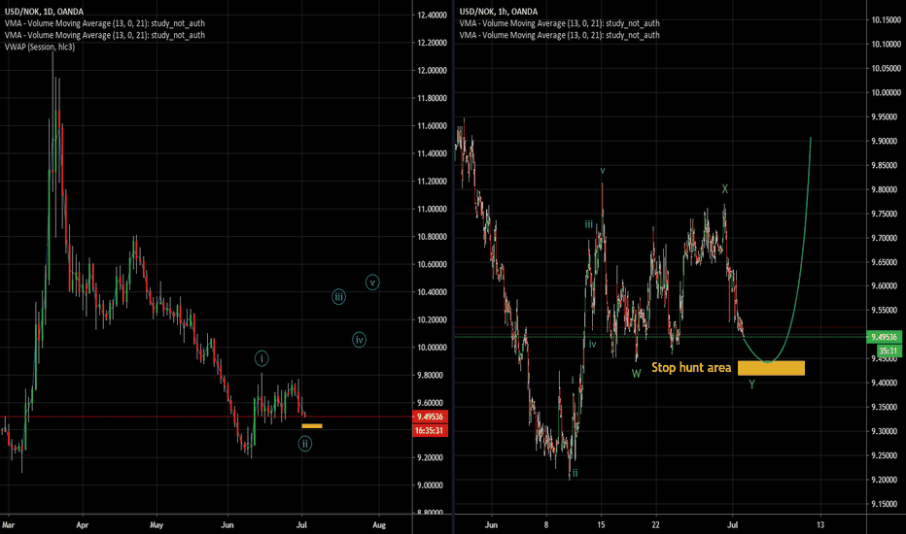Image resolution: width=906 pixels, height=534 pixels.
Task: Click the Aug label on the daily time axis
Action: tap(379, 524)
